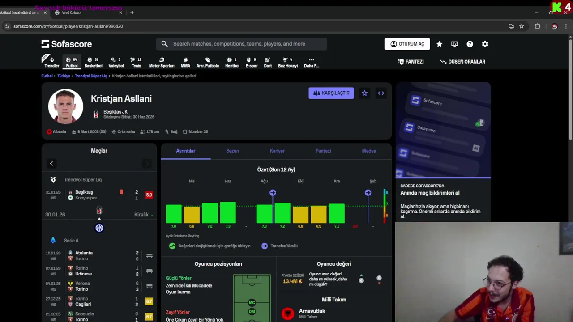Click the Ara 7.1 rating bar

(x=337, y=214)
